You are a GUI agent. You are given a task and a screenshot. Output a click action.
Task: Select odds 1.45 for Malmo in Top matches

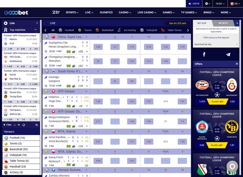8,49
